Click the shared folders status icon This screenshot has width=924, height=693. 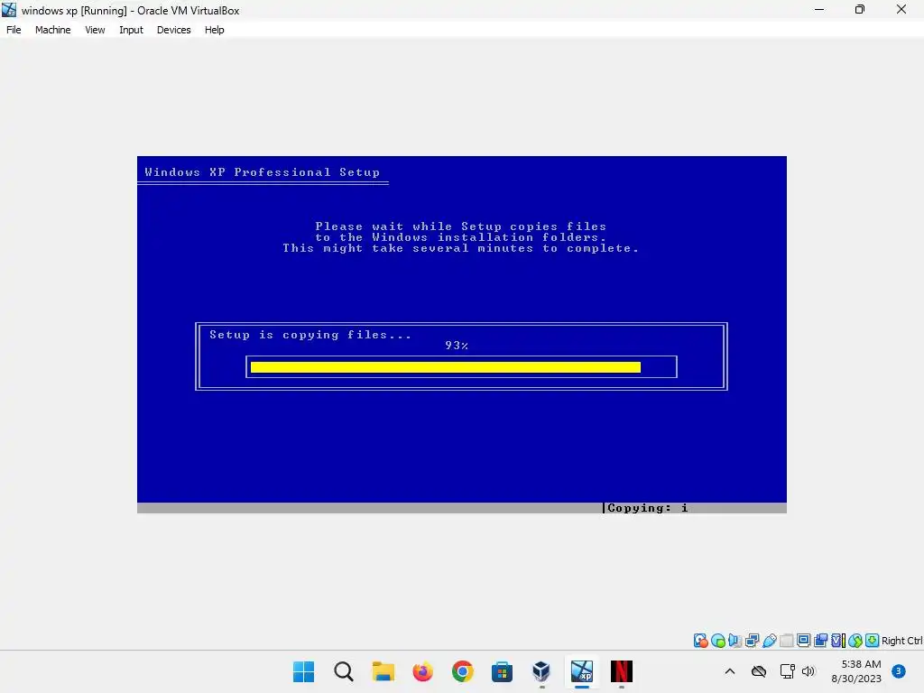[x=786, y=641]
